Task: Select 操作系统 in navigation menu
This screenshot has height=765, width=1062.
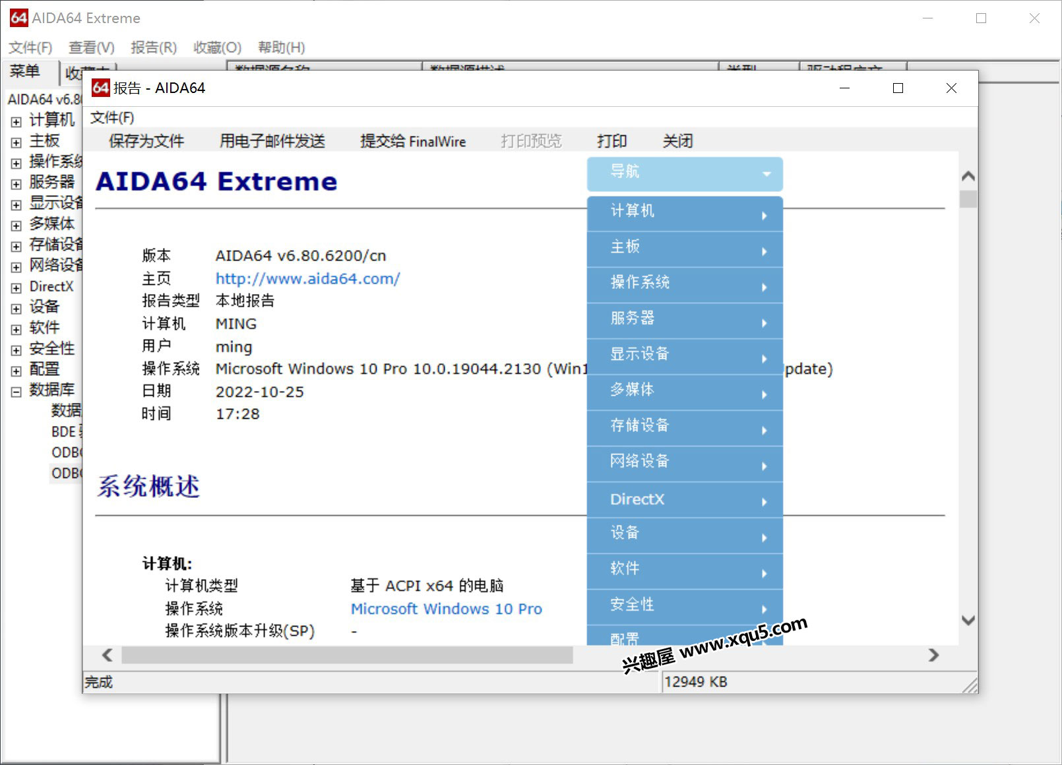Action: (685, 284)
